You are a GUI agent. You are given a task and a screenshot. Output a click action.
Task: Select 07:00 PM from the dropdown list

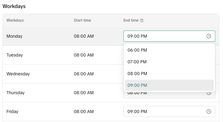(169, 62)
